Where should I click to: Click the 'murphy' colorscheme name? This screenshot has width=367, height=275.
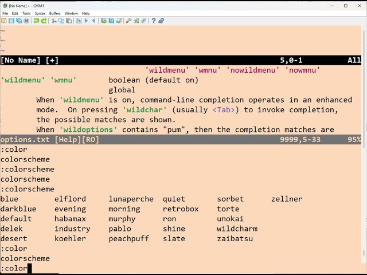[122, 219]
